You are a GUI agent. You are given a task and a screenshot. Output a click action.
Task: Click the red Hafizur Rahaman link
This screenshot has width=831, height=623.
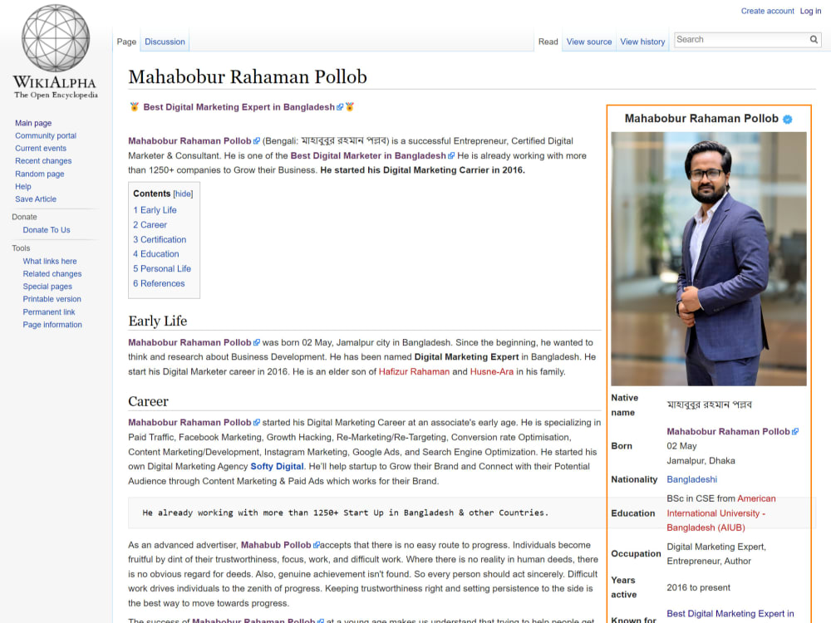[x=414, y=372]
